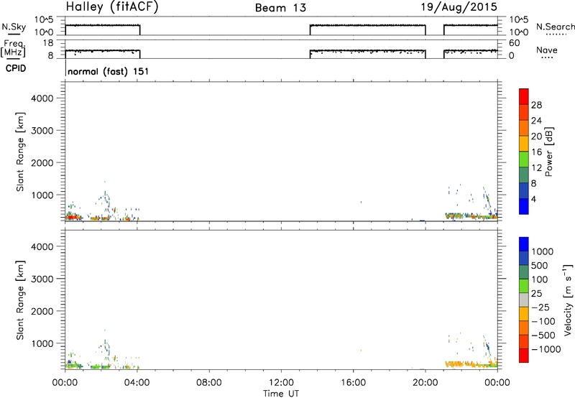Click the 'Time UT' axis title
This screenshot has width=575, height=398.
click(281, 394)
